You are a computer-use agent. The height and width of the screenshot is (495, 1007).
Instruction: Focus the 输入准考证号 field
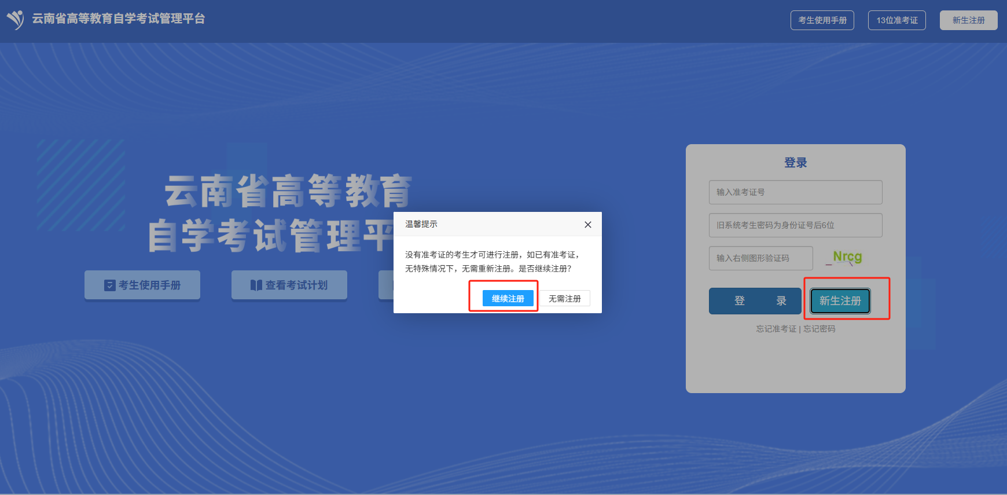click(796, 192)
